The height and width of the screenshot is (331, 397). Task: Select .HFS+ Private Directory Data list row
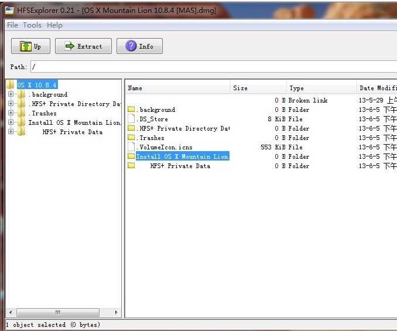[x=261, y=128]
